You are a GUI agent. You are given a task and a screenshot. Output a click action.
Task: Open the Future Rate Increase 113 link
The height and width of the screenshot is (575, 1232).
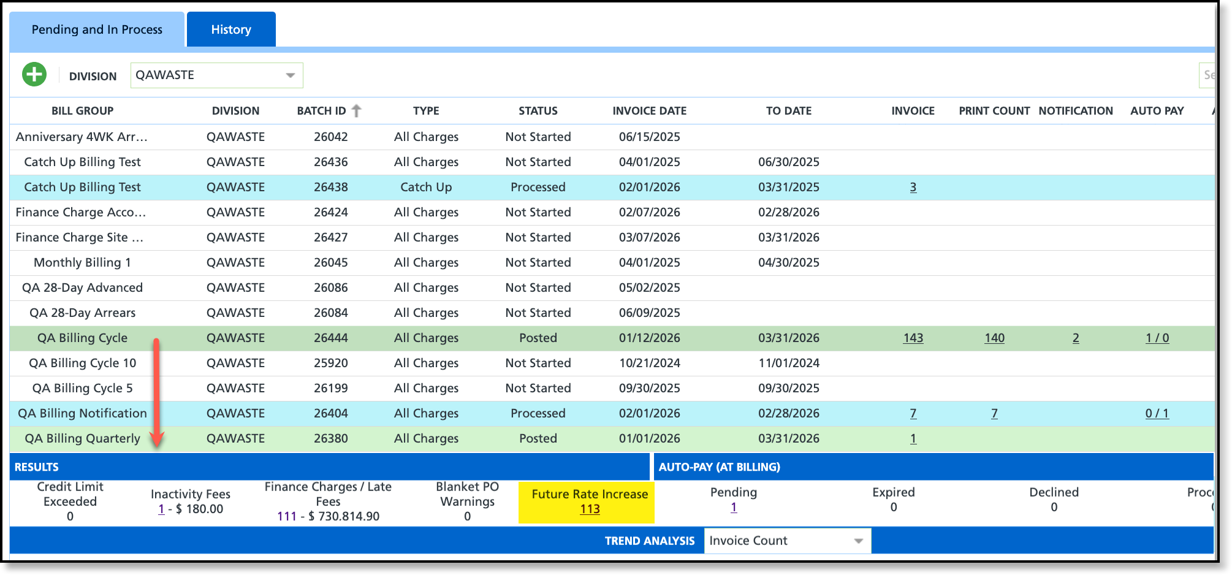click(590, 509)
